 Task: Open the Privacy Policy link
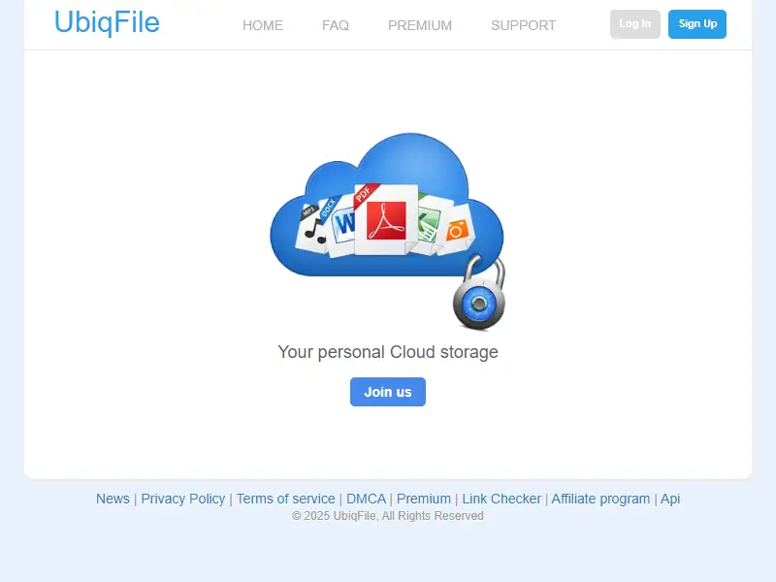(183, 499)
